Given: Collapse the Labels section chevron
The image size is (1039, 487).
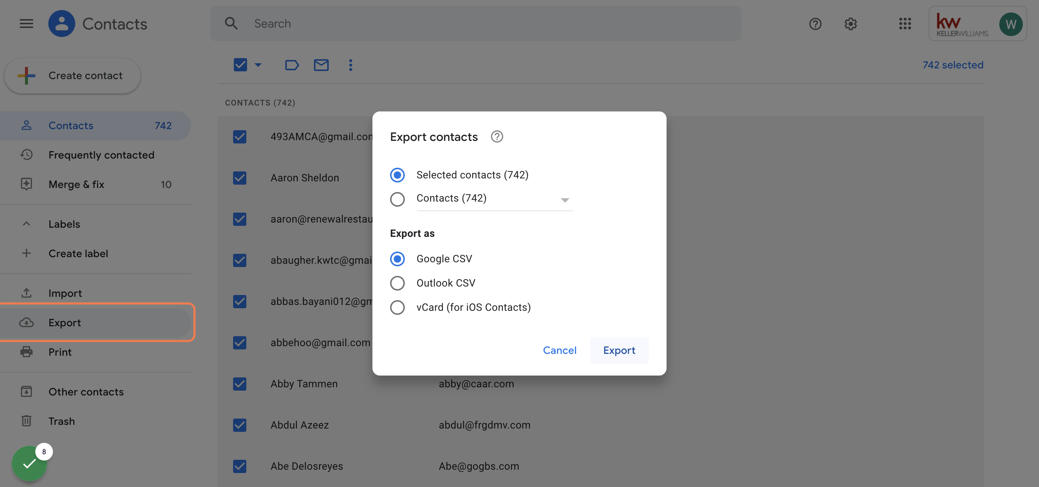Looking at the screenshot, I should pos(26,224).
